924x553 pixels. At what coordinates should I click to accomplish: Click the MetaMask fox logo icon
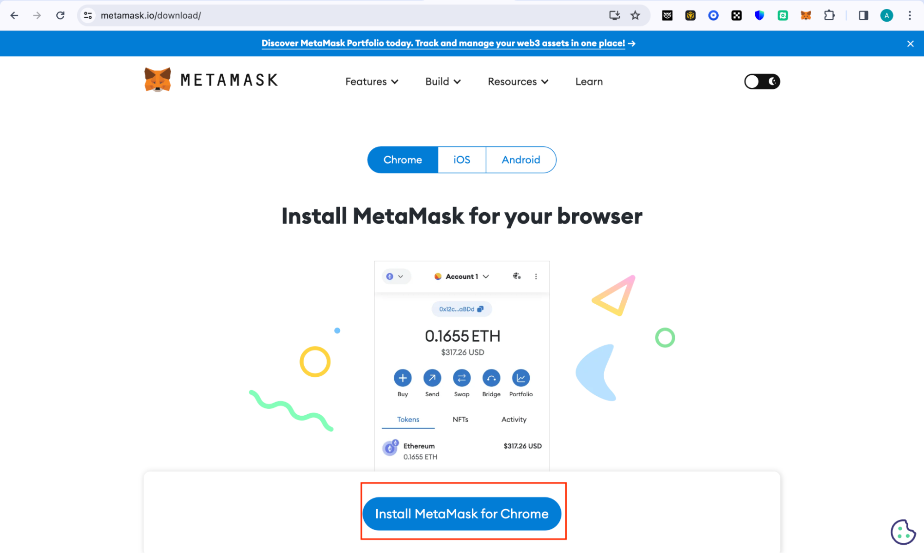pos(156,80)
